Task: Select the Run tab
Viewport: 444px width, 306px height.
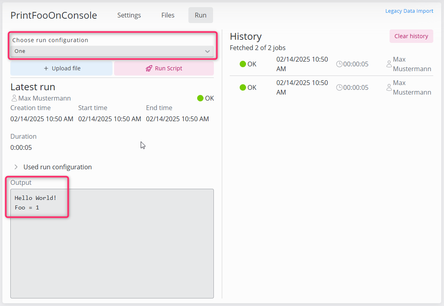Action: (200, 15)
